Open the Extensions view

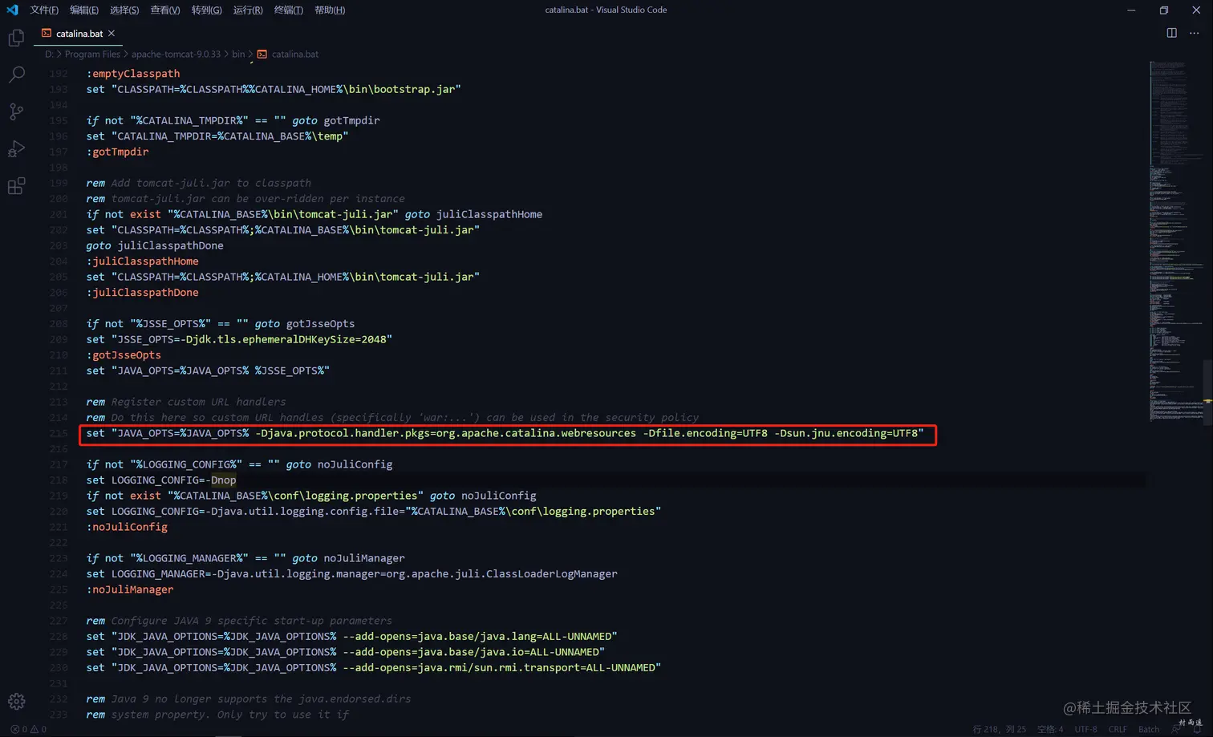[x=16, y=185]
